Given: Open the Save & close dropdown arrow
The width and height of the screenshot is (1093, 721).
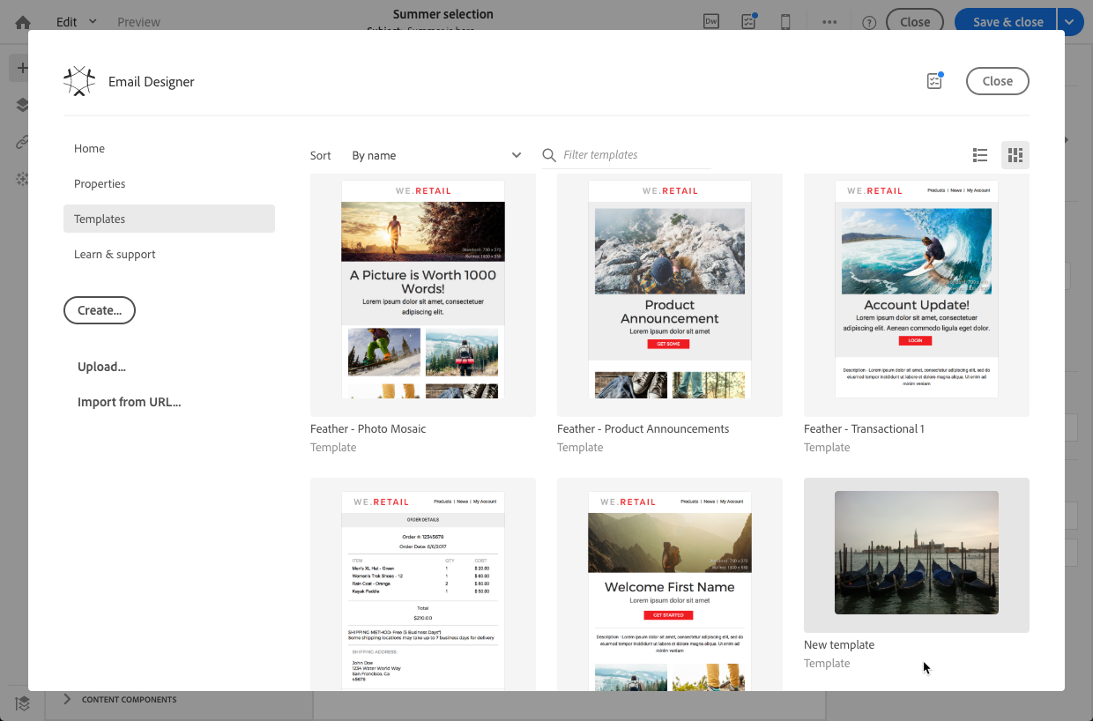Looking at the screenshot, I should pyautogui.click(x=1070, y=22).
